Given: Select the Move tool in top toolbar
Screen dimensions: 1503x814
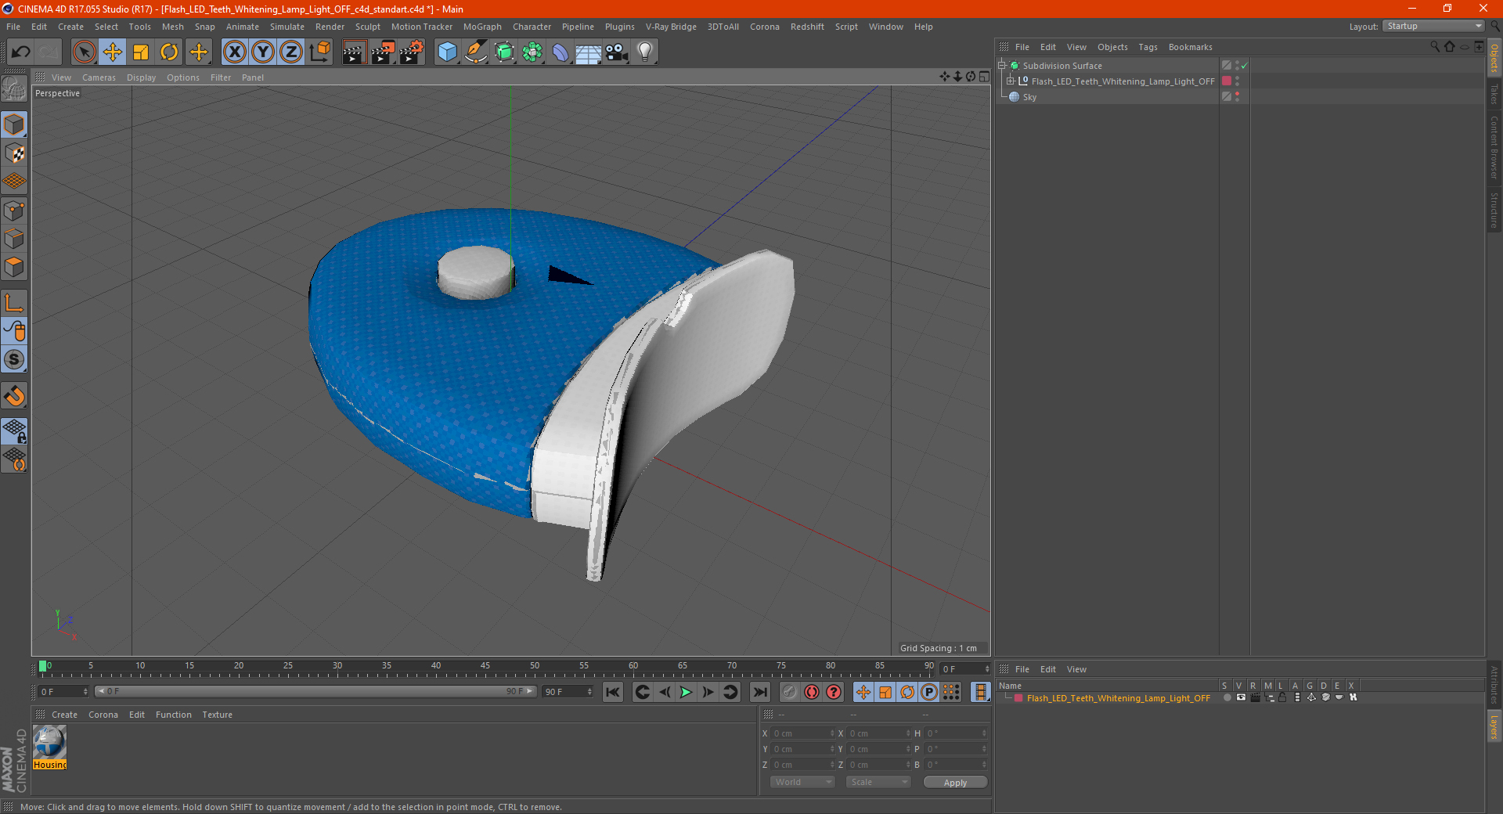Looking at the screenshot, I should [113, 52].
